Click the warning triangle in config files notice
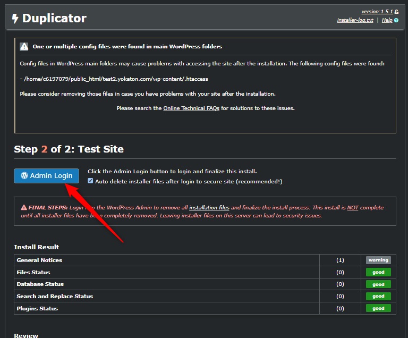 (24, 46)
